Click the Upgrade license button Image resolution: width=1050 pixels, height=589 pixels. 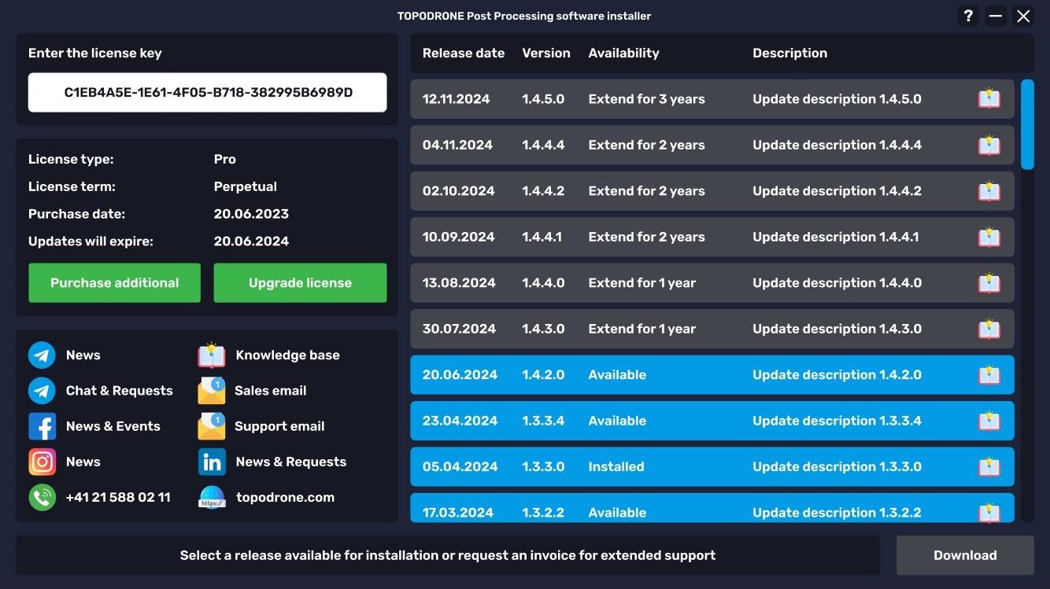point(300,283)
